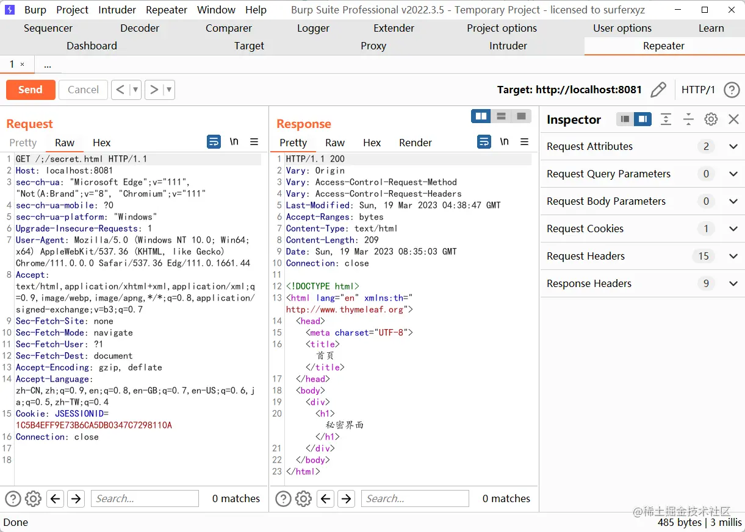745x532 pixels.
Task: Go back to previous request in history
Action: pyautogui.click(x=120, y=90)
